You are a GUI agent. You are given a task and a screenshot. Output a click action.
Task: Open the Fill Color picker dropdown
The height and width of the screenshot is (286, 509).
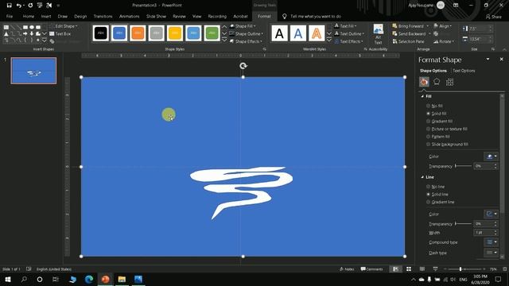point(491,157)
